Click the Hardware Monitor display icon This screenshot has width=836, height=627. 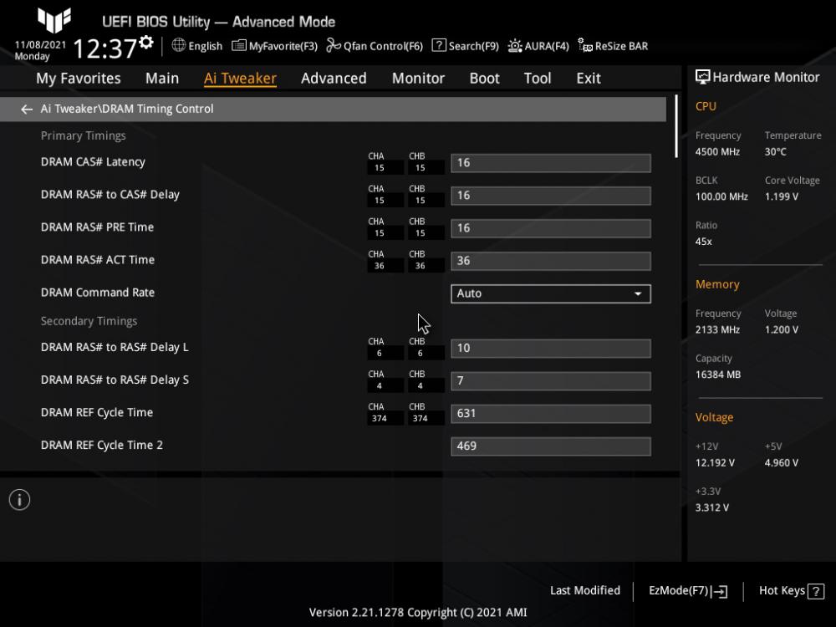click(x=703, y=77)
